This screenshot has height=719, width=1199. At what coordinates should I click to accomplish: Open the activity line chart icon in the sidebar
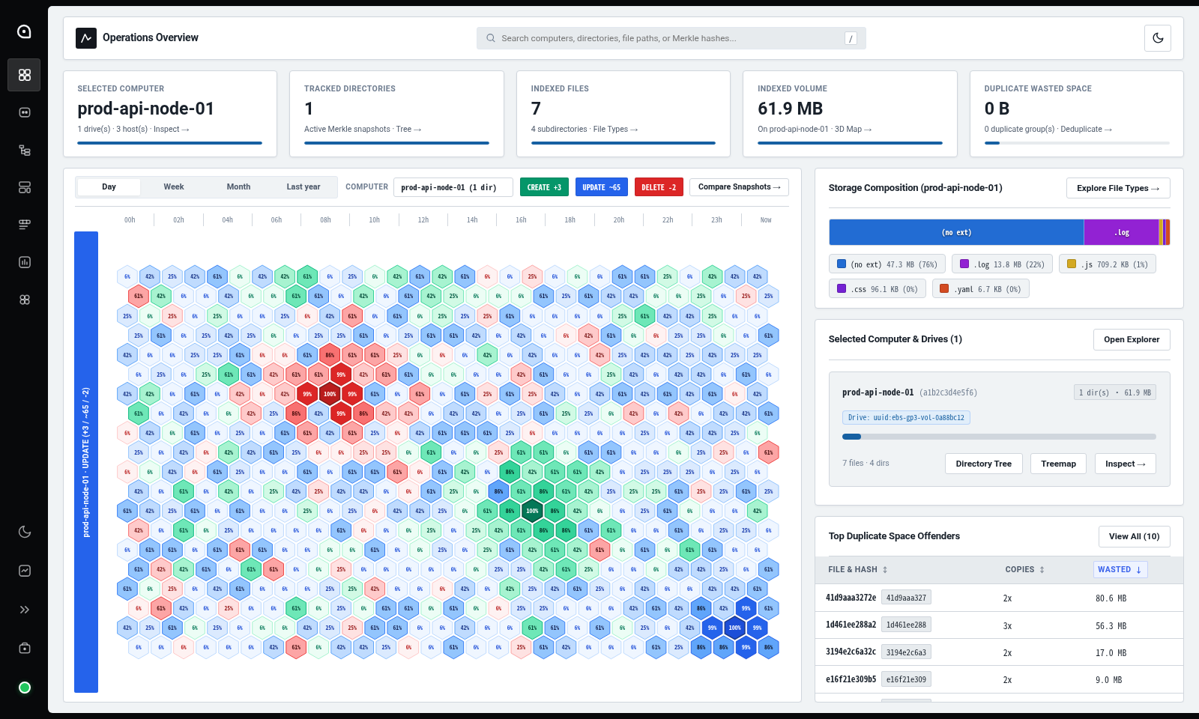click(24, 571)
